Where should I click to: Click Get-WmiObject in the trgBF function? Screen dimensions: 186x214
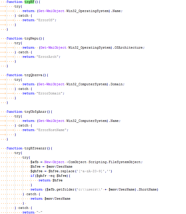pyautogui.click(x=51, y=11)
